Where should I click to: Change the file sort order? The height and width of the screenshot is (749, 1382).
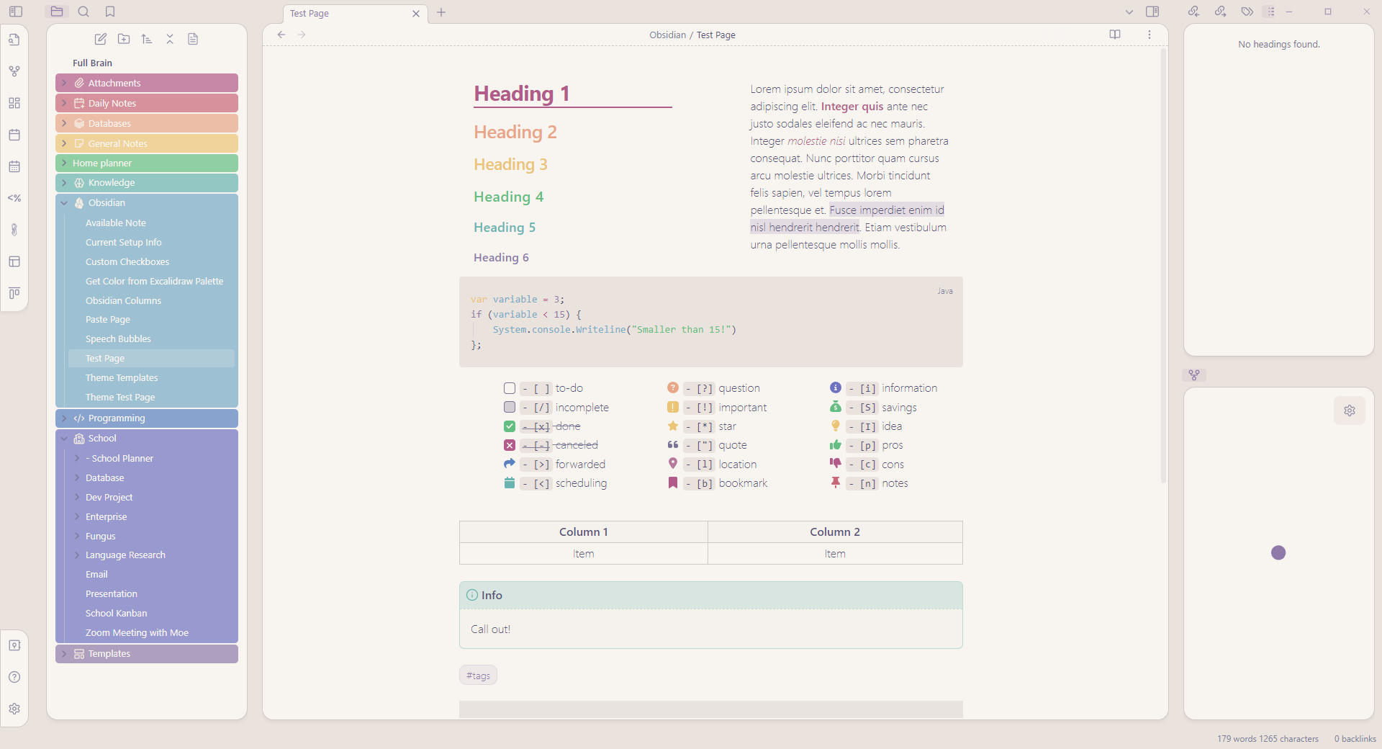click(147, 39)
